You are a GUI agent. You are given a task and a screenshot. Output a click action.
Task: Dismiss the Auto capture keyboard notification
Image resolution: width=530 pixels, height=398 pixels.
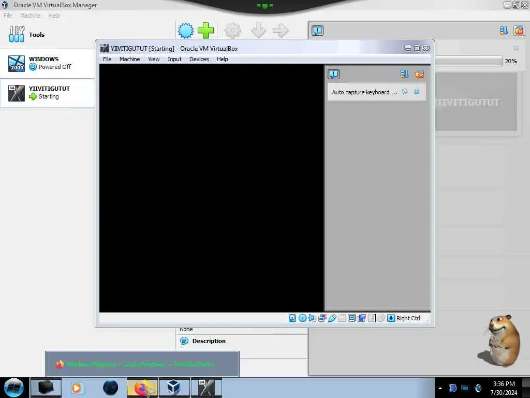tap(417, 92)
